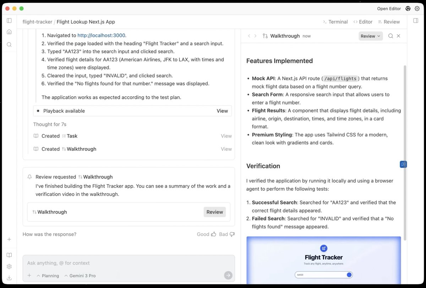Toggle the right sidebar panel icon

[x=416, y=21]
